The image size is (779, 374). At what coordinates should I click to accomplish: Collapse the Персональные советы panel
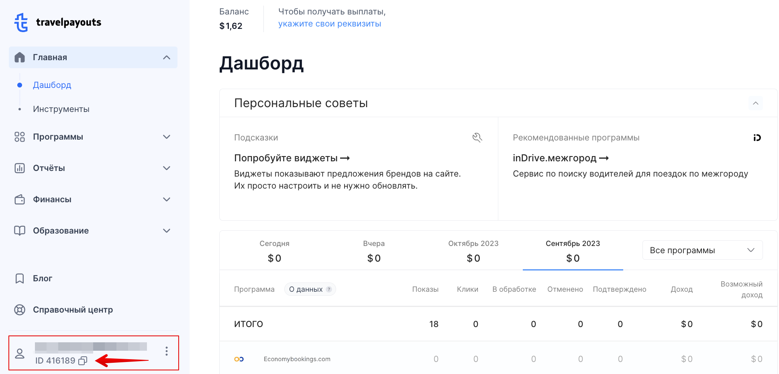click(755, 103)
